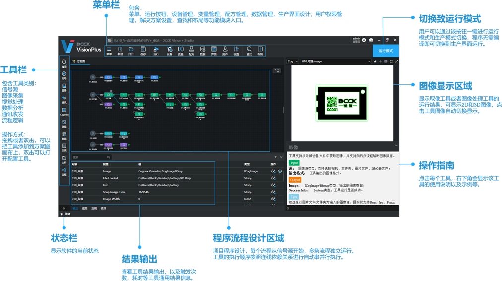Open the Cog dropdown in image panel
The image size is (502, 281).
(x=293, y=61)
